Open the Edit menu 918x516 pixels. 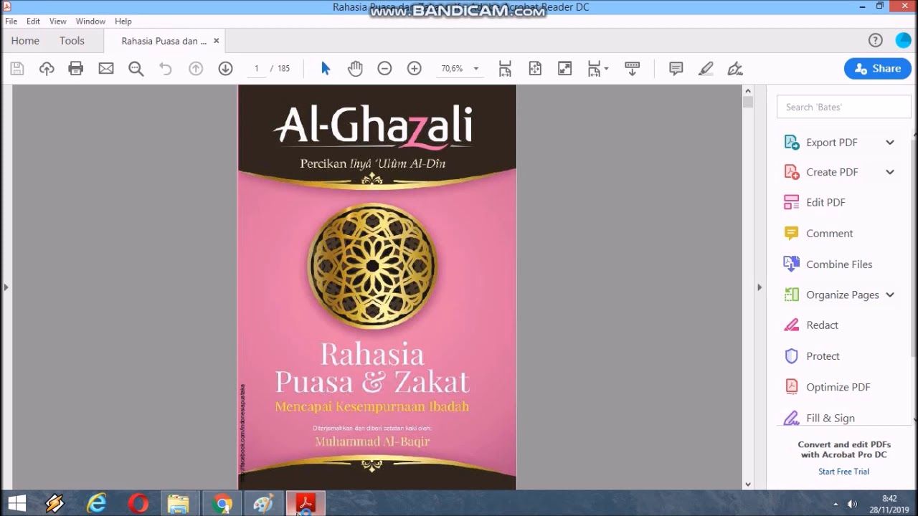pyautogui.click(x=33, y=21)
